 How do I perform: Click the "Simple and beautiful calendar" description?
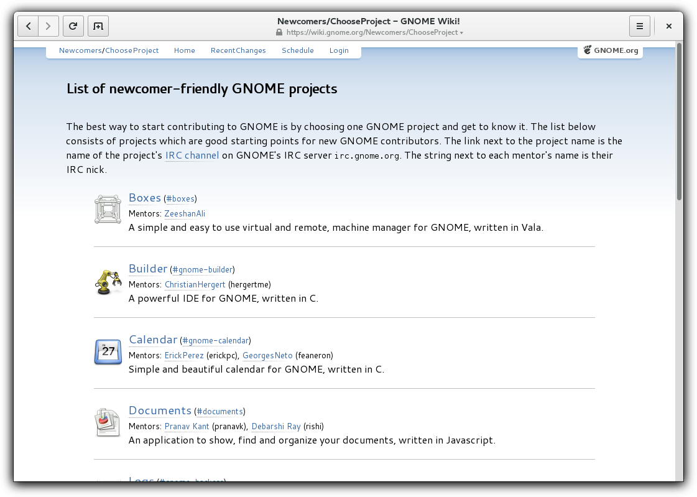coord(257,369)
